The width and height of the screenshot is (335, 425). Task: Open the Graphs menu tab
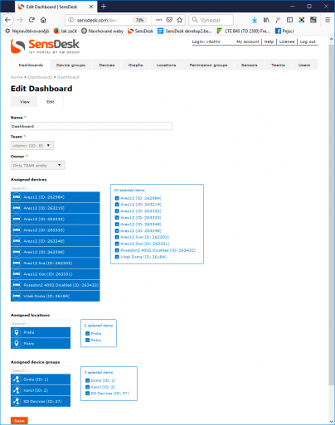pos(135,65)
